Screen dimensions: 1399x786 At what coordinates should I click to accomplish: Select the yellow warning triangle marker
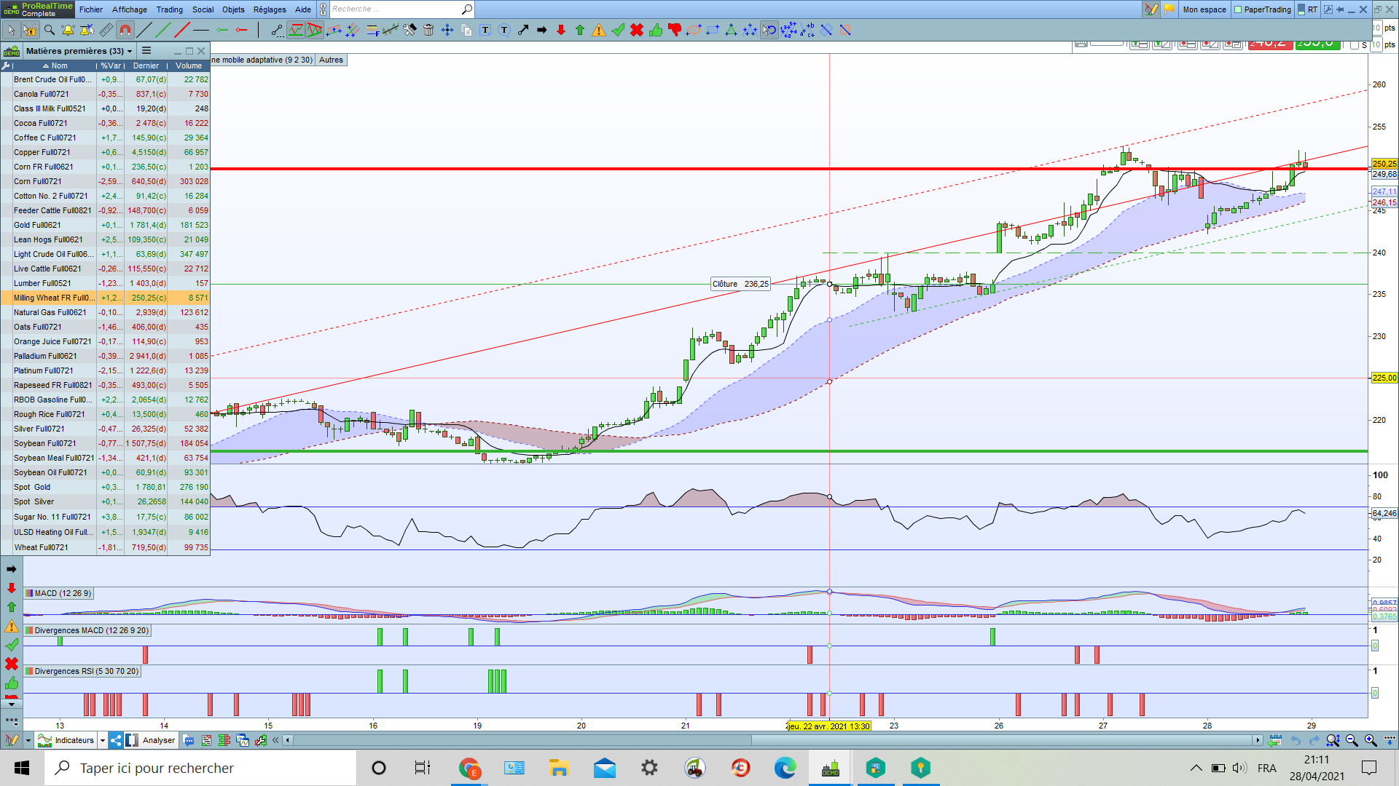(599, 30)
